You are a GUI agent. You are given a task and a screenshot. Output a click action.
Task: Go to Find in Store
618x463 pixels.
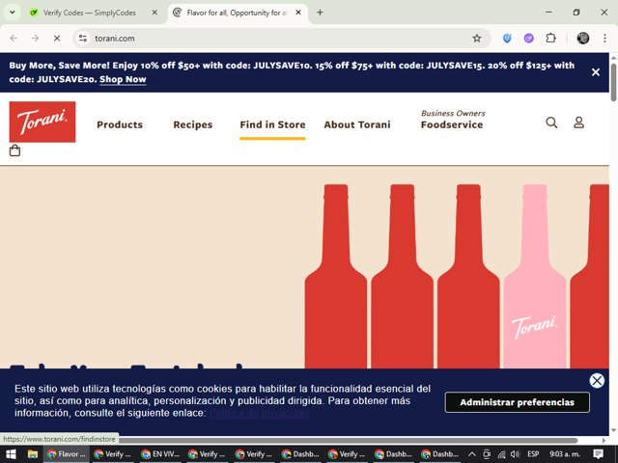(x=272, y=124)
